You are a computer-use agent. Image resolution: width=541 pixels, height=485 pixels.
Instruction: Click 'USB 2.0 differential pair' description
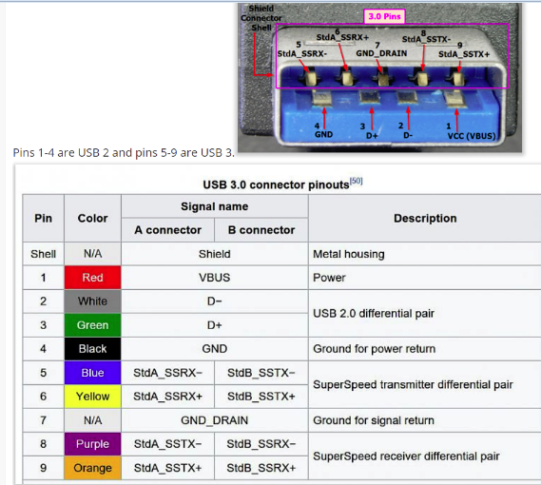click(x=425, y=314)
